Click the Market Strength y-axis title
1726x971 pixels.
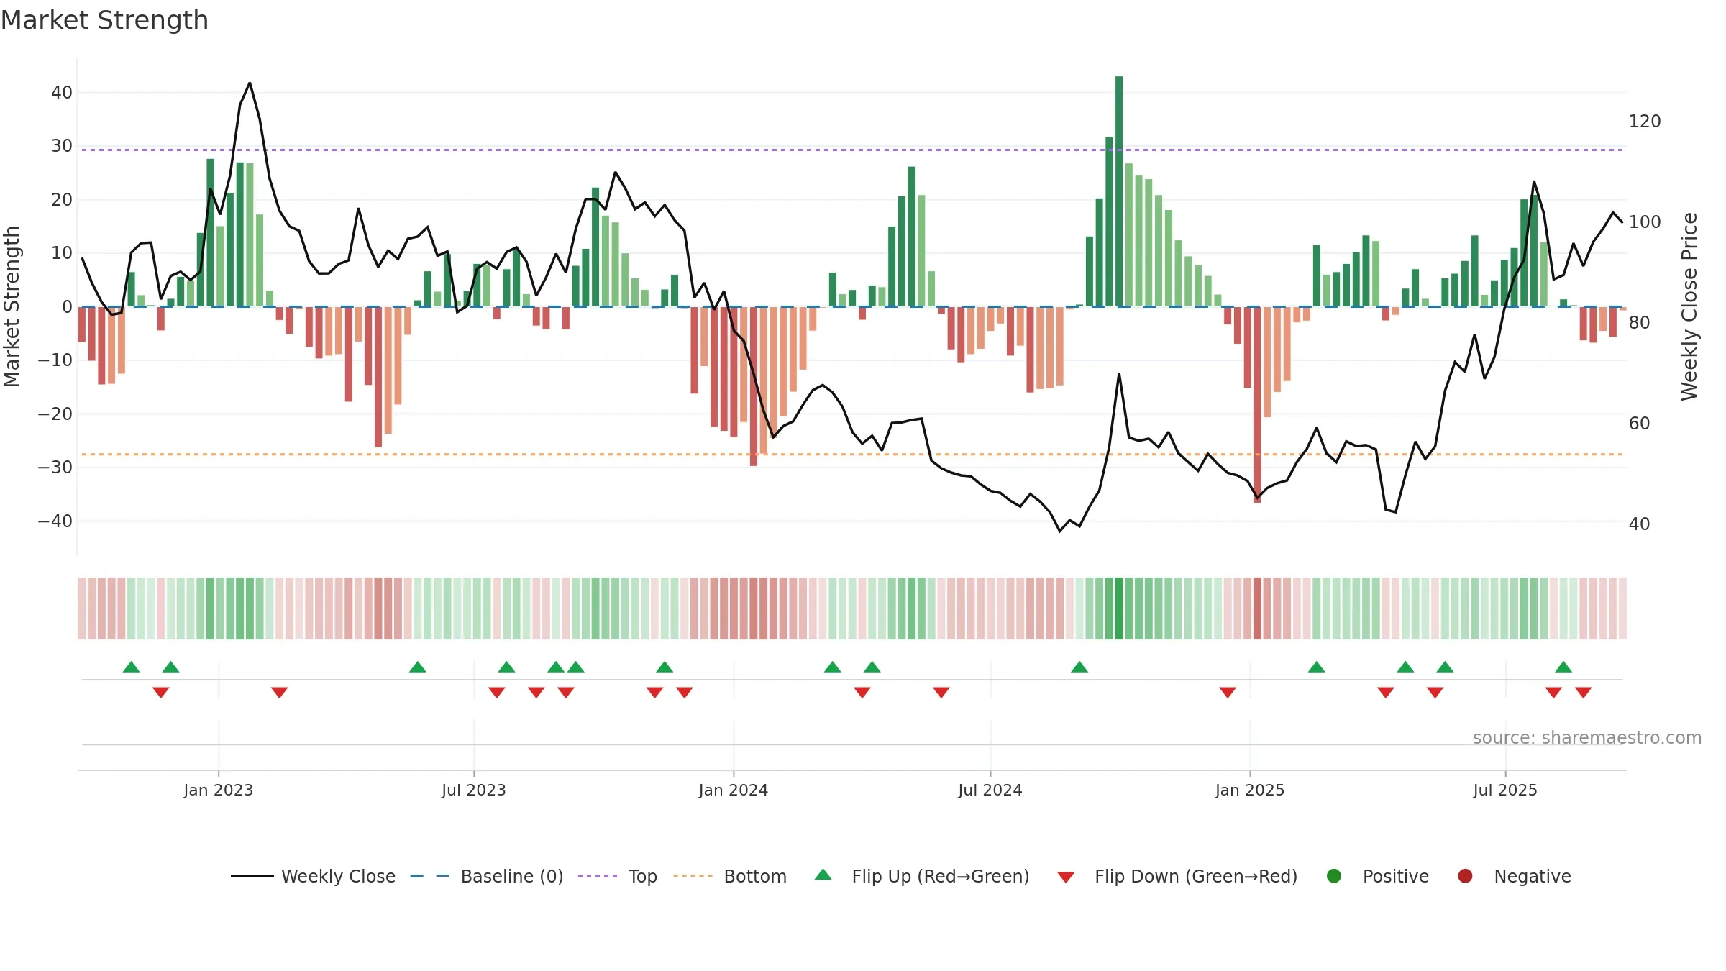click(x=12, y=306)
